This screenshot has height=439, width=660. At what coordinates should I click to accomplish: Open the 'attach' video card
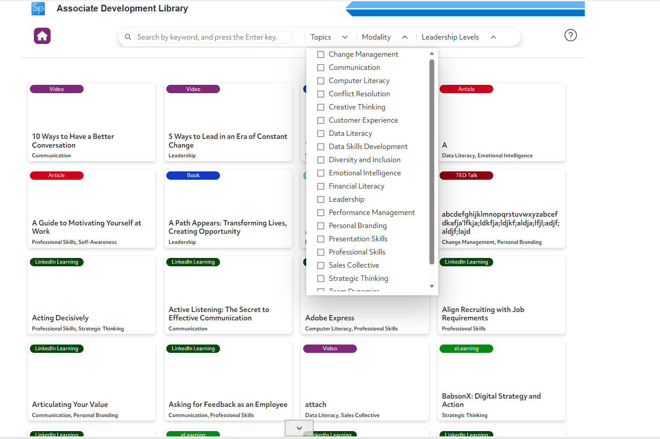[x=365, y=382]
